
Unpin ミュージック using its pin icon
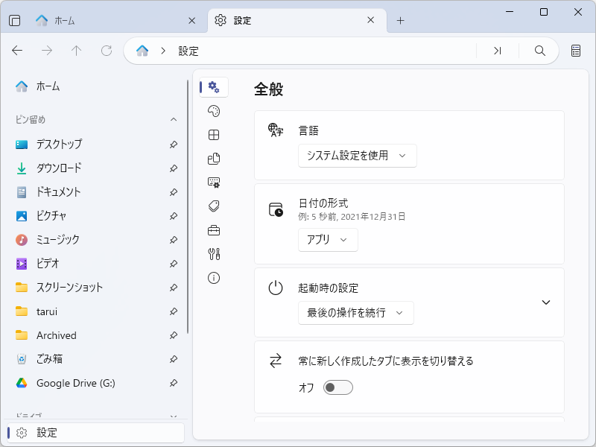[x=174, y=240]
